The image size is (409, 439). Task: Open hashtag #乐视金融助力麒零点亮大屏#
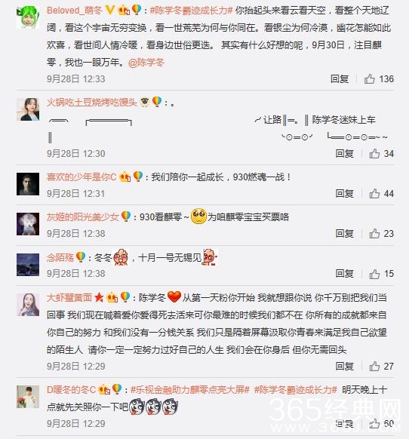(x=190, y=390)
